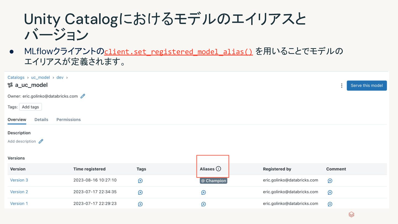Click the model icon beside a_uc_model

(10, 85)
